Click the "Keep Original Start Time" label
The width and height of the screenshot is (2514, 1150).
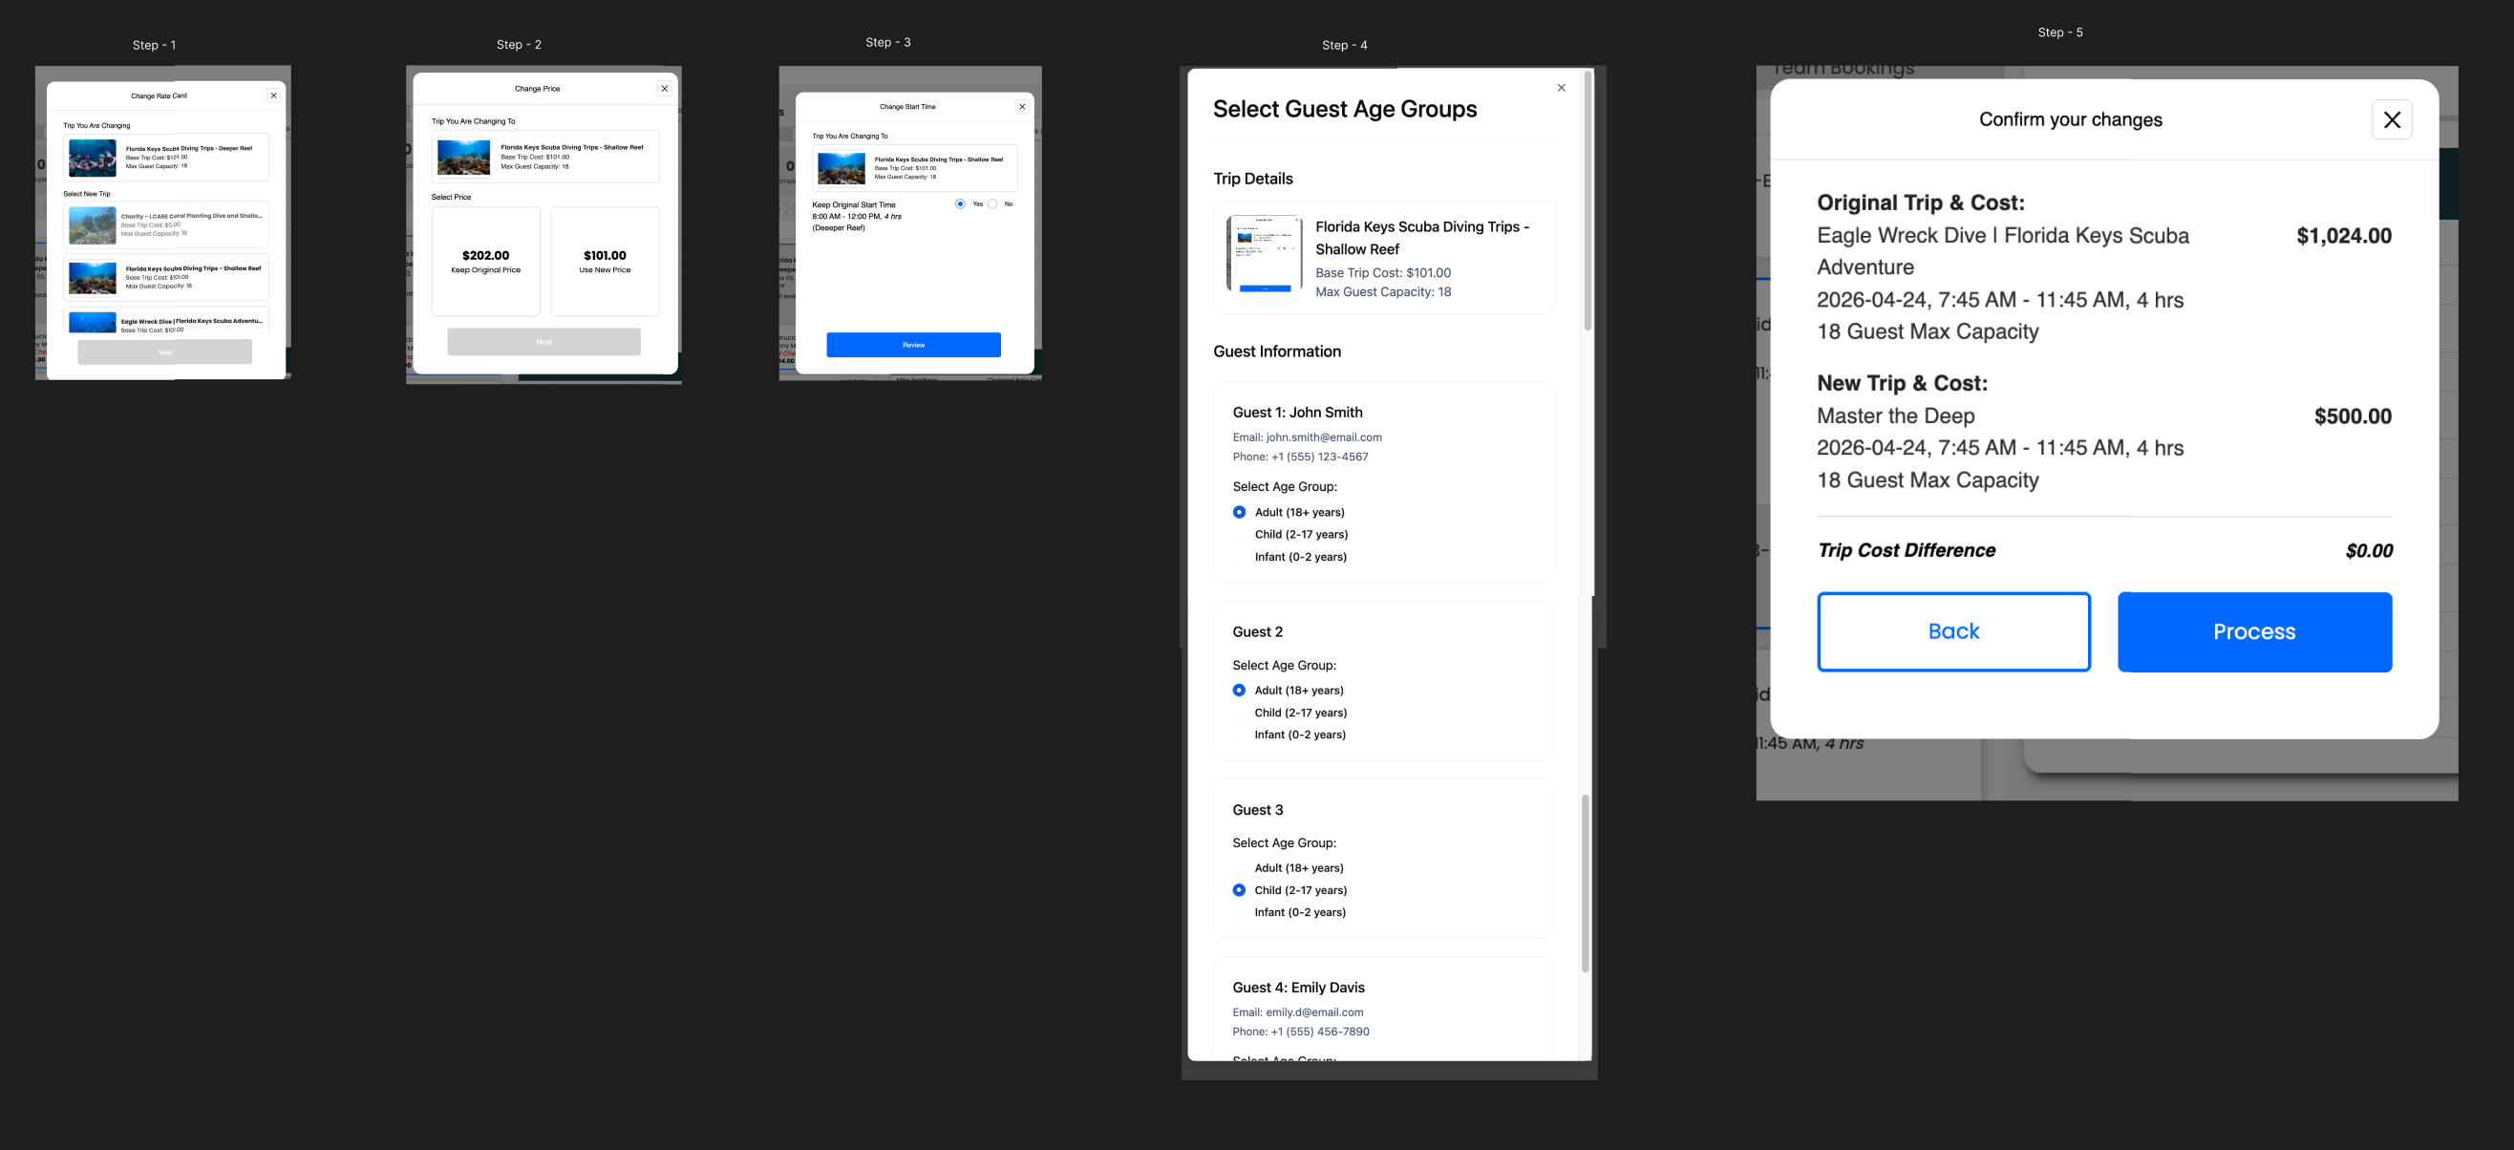(854, 205)
